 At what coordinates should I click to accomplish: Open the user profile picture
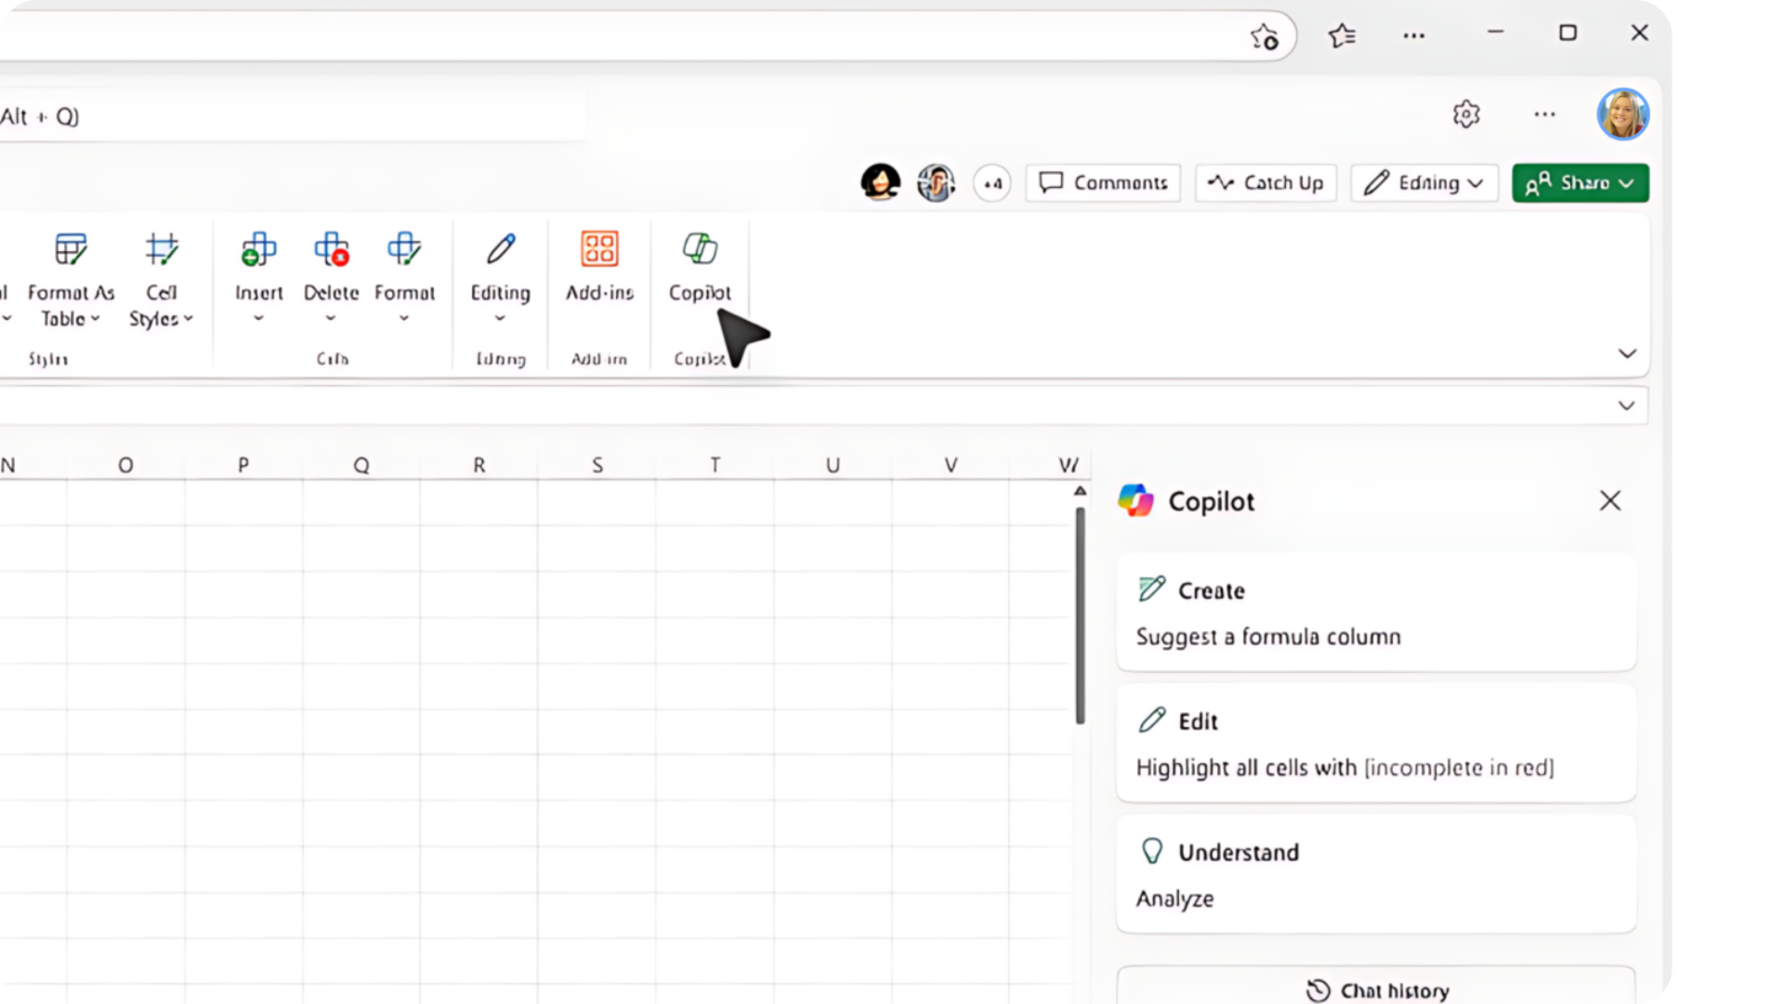point(1622,114)
